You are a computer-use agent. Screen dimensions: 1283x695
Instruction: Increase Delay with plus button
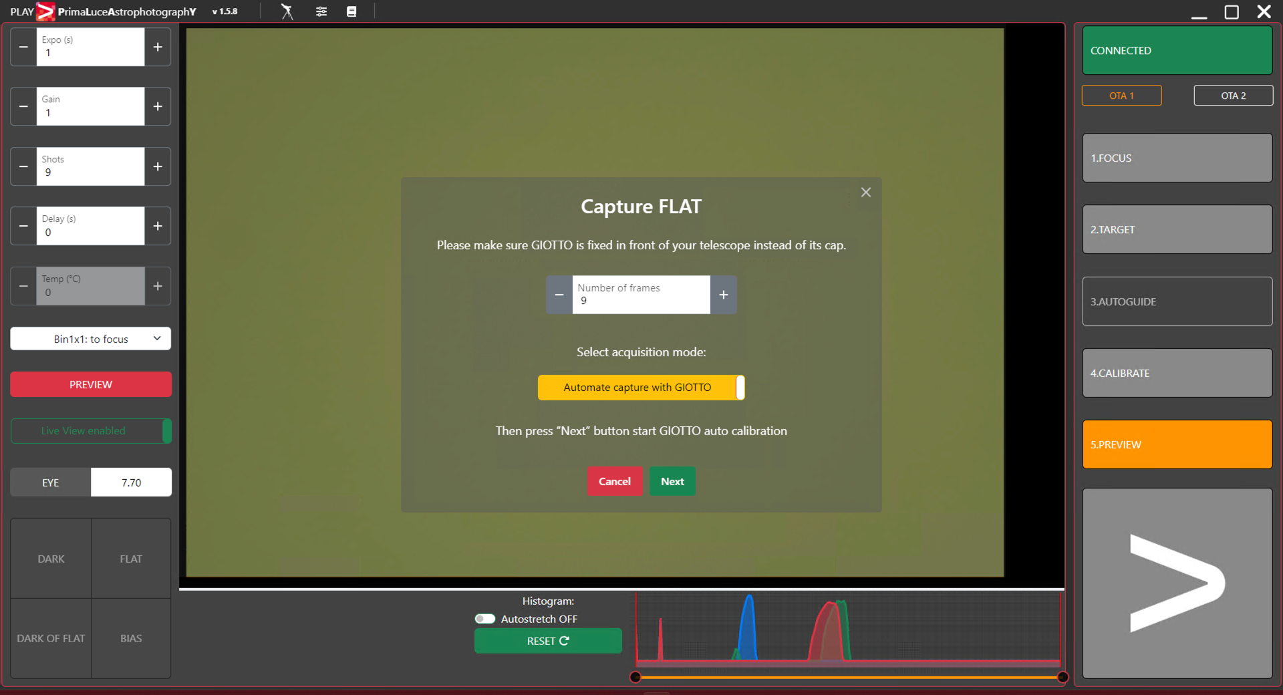(x=158, y=226)
